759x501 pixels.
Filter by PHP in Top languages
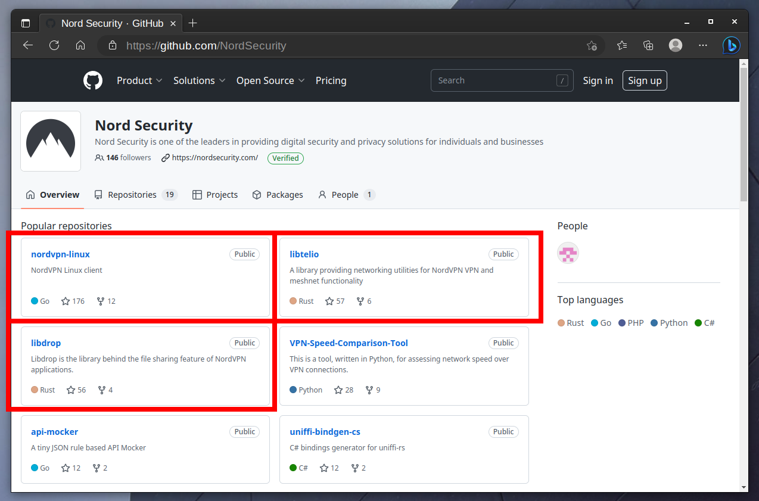pyautogui.click(x=631, y=323)
